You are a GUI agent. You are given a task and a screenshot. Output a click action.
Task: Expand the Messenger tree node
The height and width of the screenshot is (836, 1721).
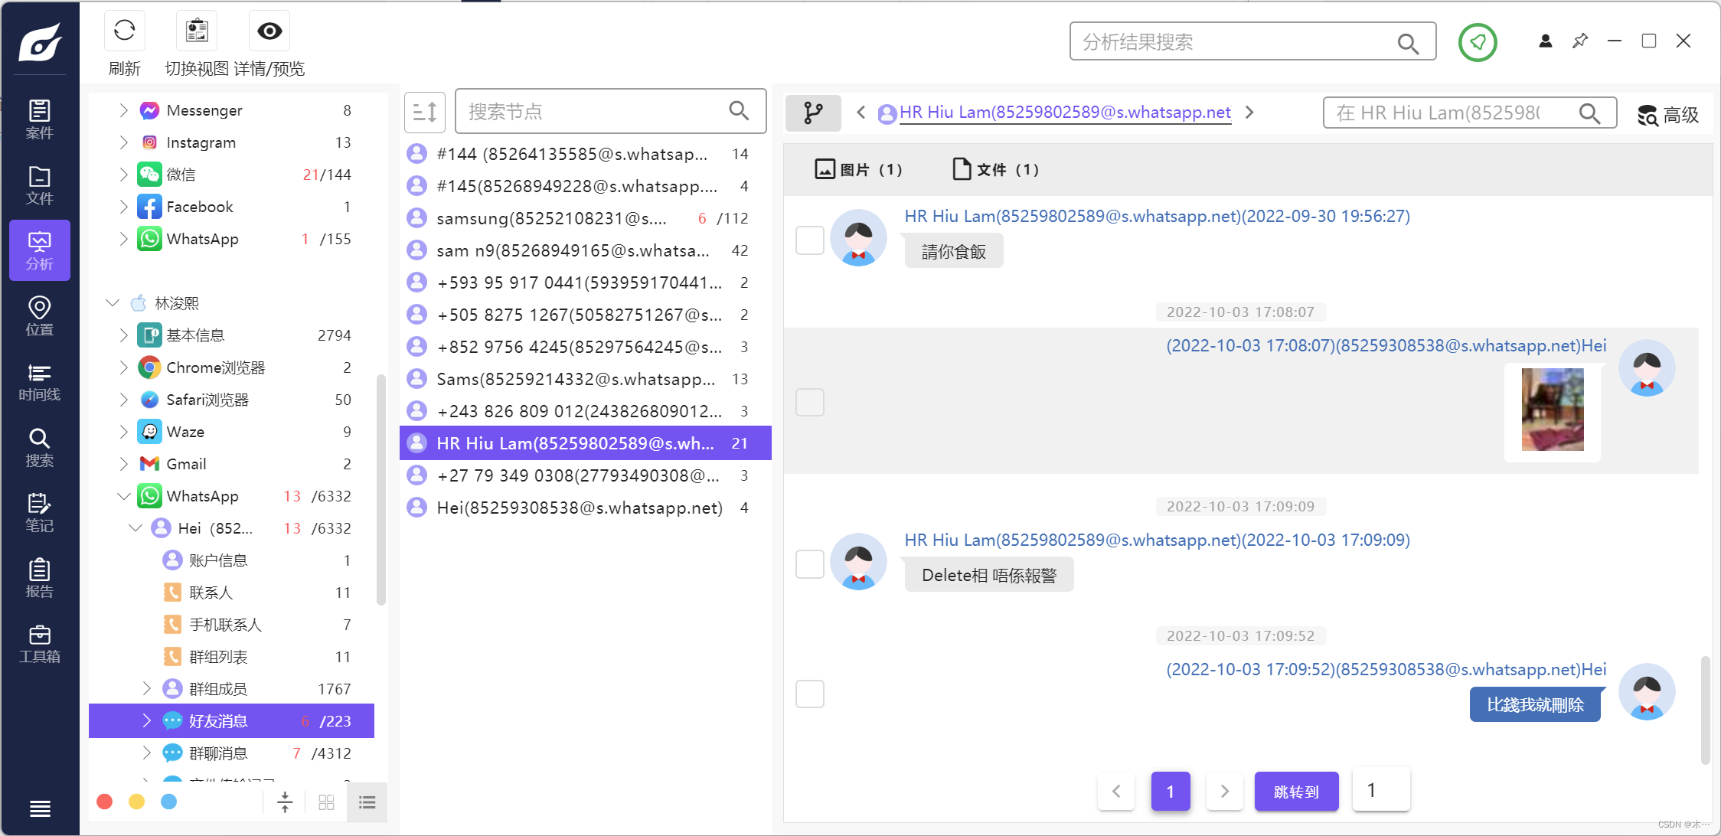[x=123, y=110]
